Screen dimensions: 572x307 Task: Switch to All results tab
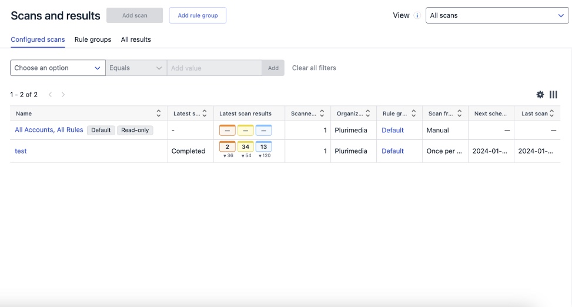136,39
